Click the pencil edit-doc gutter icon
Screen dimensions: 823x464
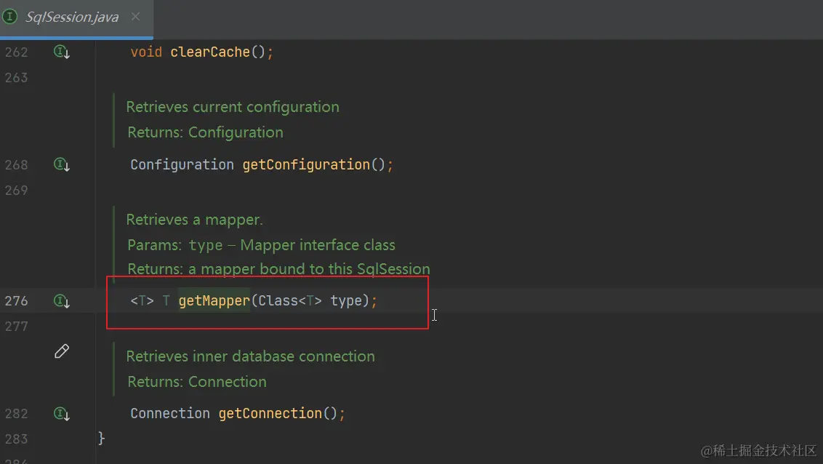[x=61, y=351]
